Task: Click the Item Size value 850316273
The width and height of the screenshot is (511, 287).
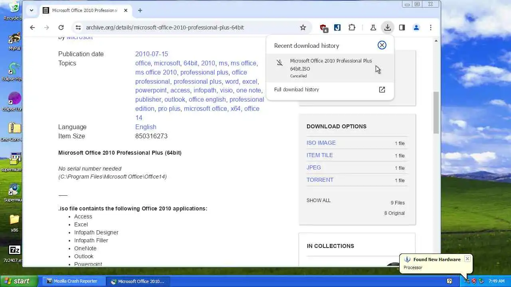Action: pos(151,136)
